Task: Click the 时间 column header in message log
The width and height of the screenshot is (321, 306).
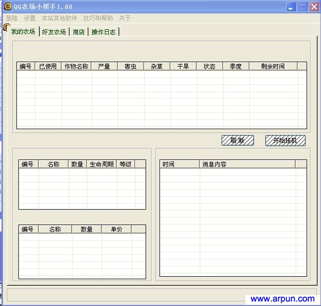Action: point(179,164)
